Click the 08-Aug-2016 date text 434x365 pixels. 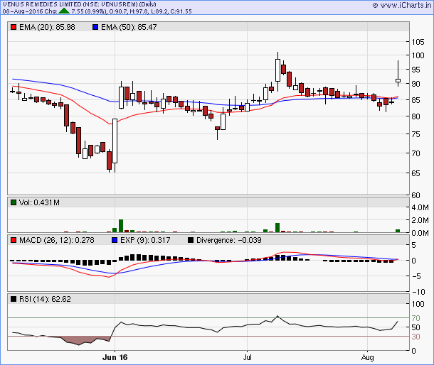[x=23, y=11]
